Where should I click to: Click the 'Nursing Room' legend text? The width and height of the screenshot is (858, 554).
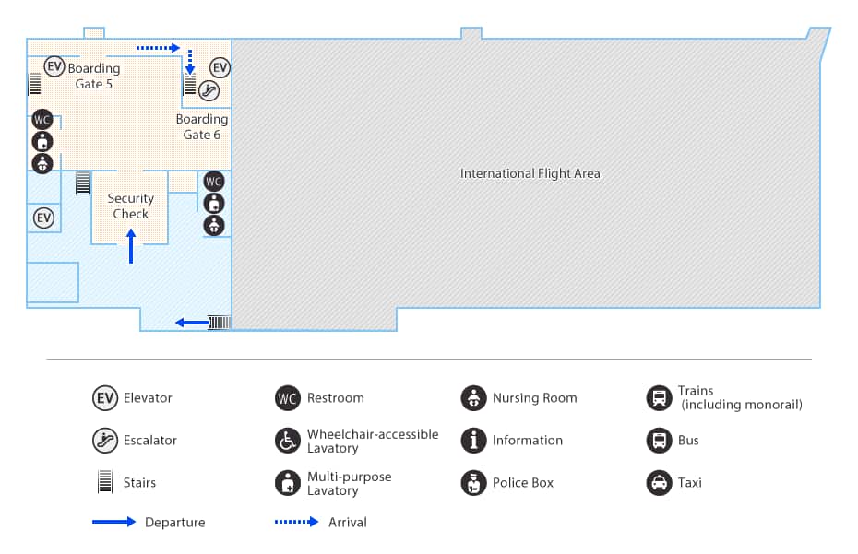[534, 398]
